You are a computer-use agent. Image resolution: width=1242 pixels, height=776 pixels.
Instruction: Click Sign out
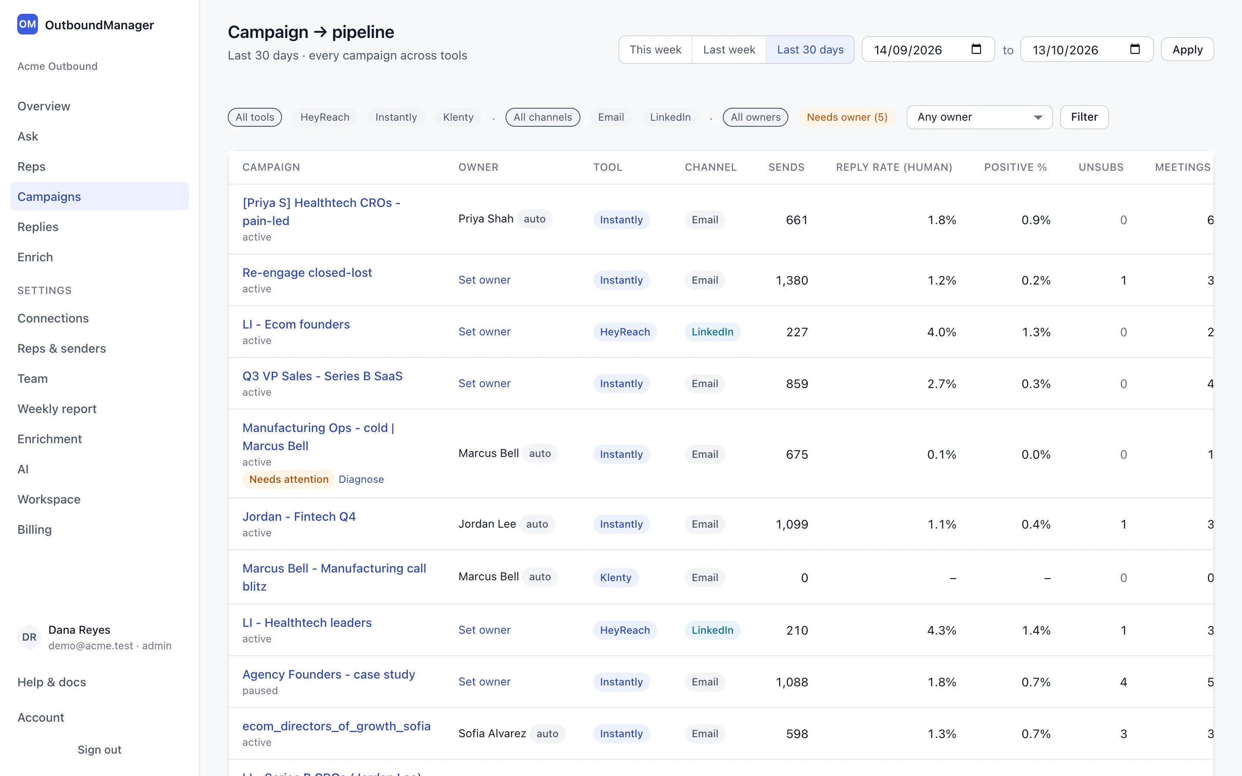click(100, 749)
